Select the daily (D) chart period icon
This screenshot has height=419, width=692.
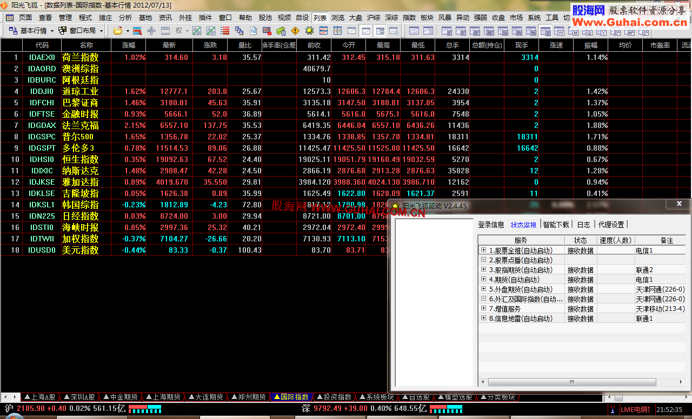pyautogui.click(x=545, y=31)
